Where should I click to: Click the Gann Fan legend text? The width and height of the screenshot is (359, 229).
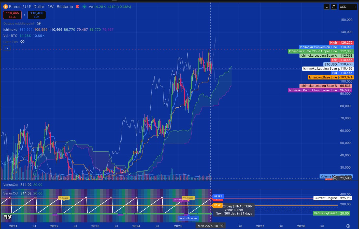[x=10, y=42]
